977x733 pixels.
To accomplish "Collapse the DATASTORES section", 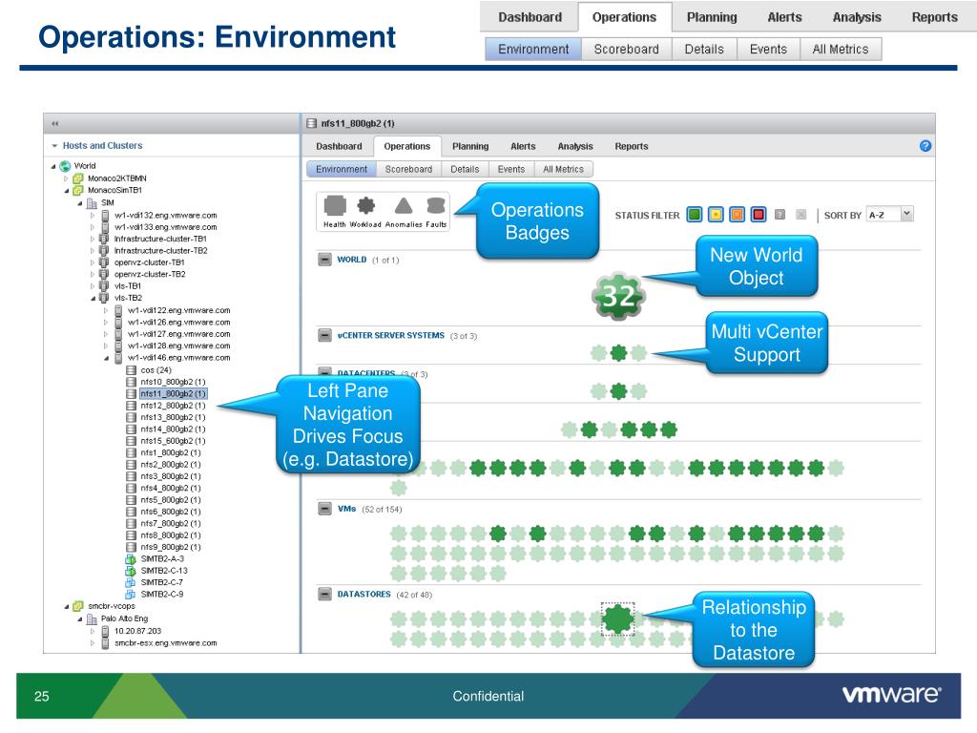I will pyautogui.click(x=324, y=594).
